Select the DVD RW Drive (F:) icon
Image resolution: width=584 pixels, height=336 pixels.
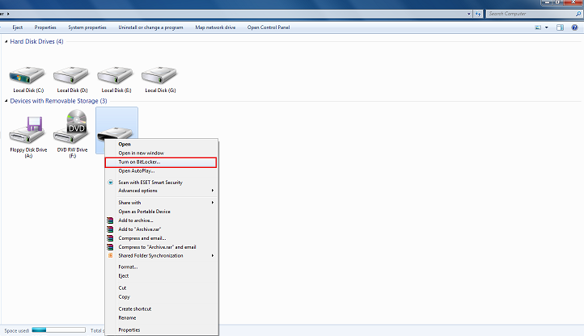pyautogui.click(x=71, y=127)
